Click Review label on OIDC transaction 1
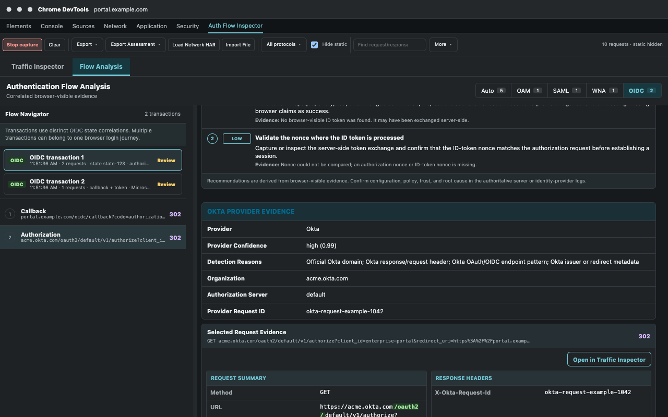Viewport: 668px width, 417px height. (166, 161)
